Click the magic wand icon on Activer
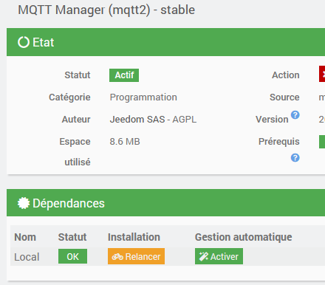Screen dimensions: 325x285 coord(204,256)
